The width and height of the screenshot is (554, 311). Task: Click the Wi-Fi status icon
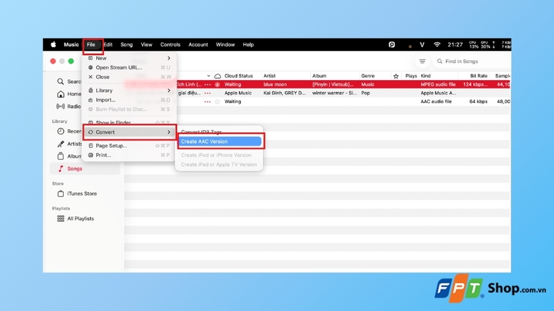click(437, 44)
